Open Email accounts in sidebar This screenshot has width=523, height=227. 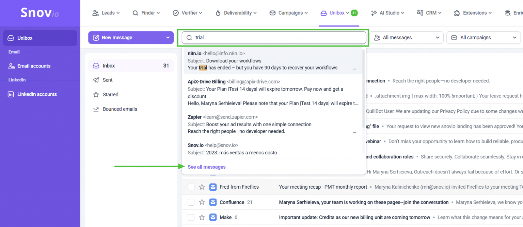click(34, 66)
